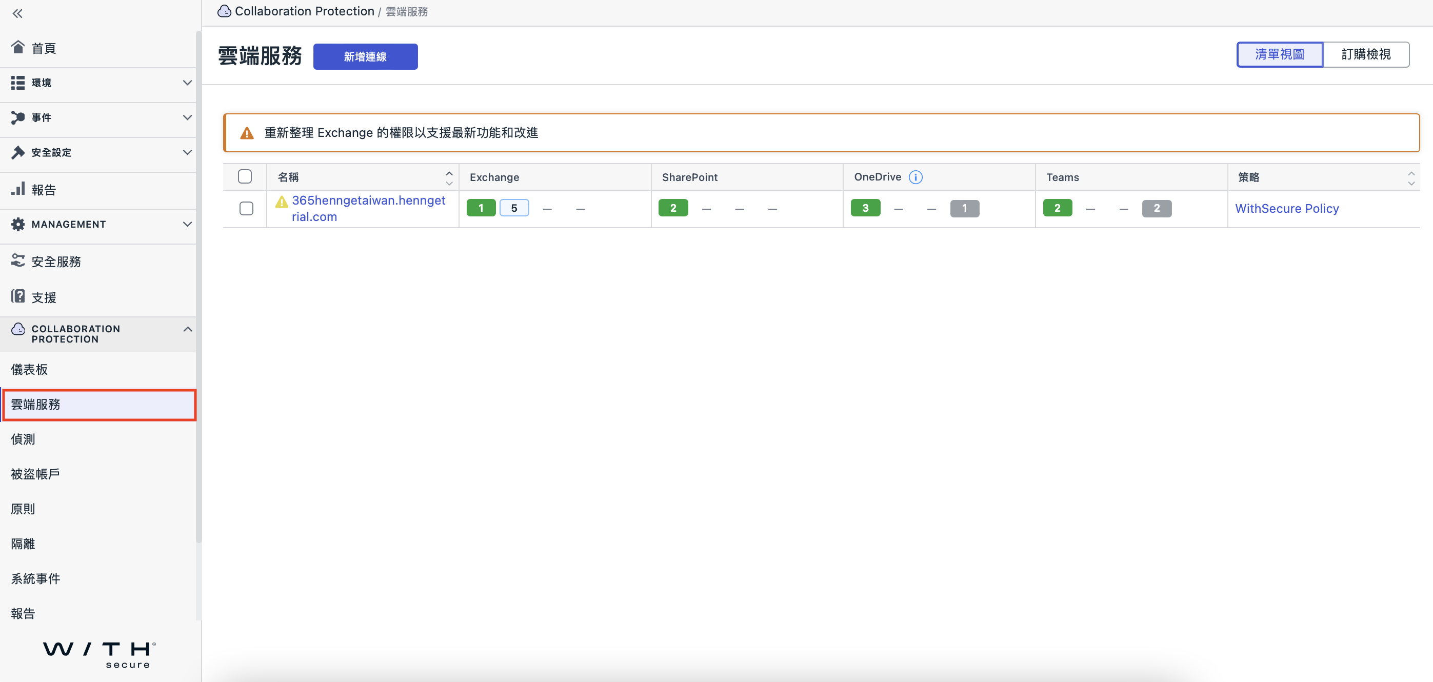Viewport: 1433px width, 682px height.
Task: Click the bar chart icon beside 報告
Action: pos(18,189)
